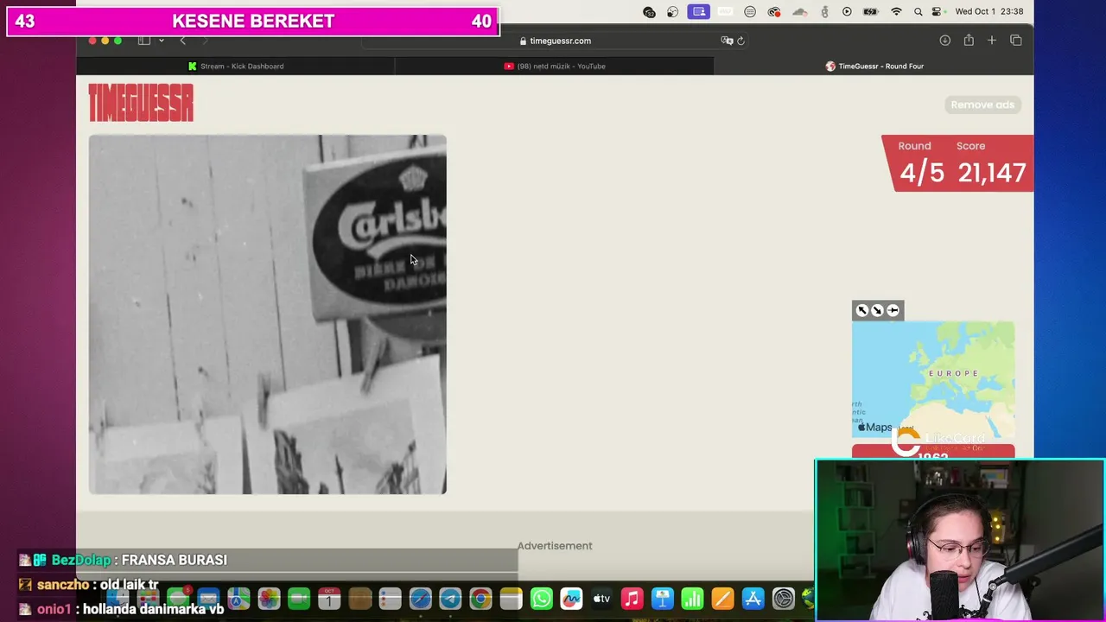Open Telegram from the Dock
Image resolution: width=1106 pixels, height=622 pixels.
(x=450, y=598)
